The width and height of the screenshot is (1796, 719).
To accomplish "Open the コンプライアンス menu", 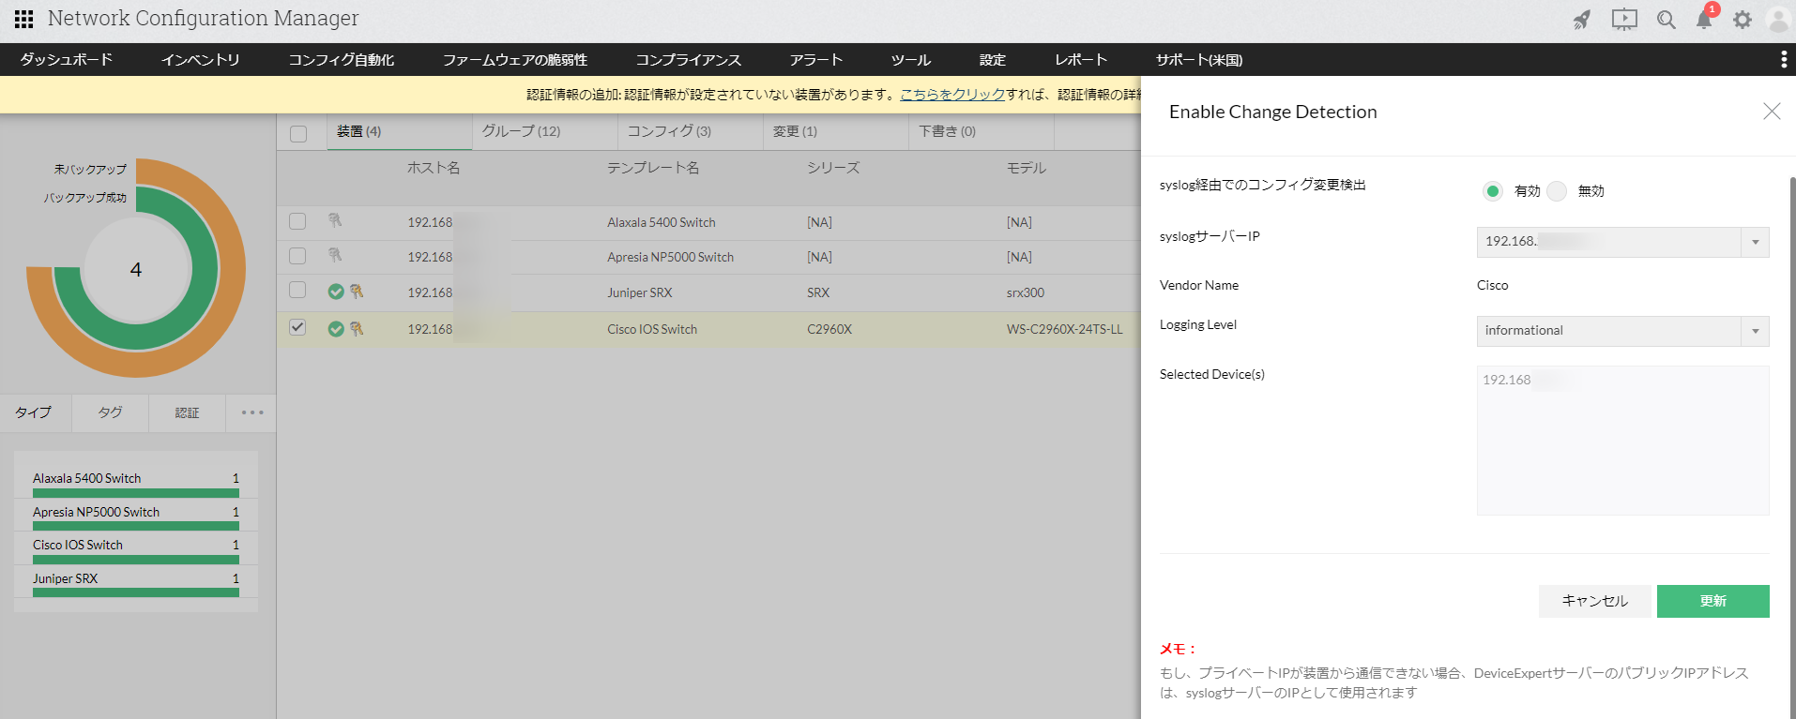I will pyautogui.click(x=688, y=60).
